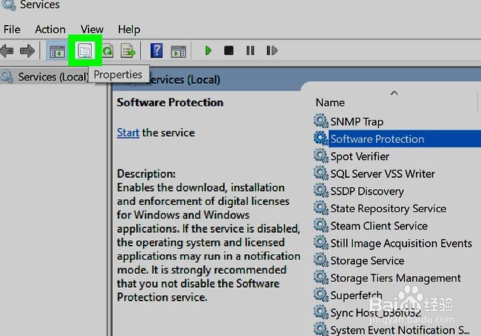Open the View menu
Viewport: 481px width, 336px height.
92,30
